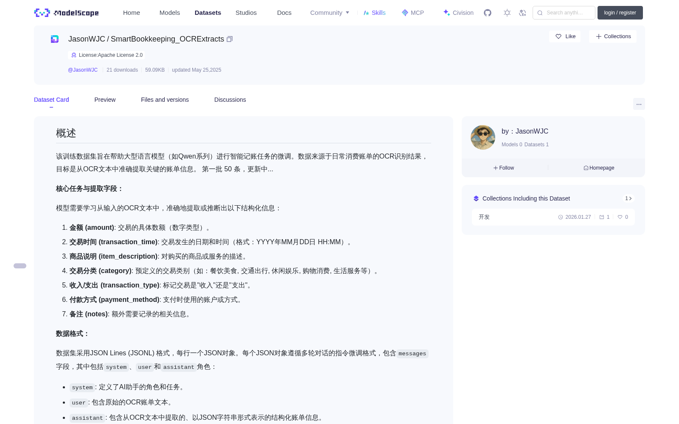Click the "updated May 25,2025" text
This screenshot has width=679, height=424.
tap(196, 70)
